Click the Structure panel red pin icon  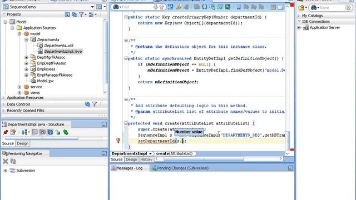tap(6, 132)
